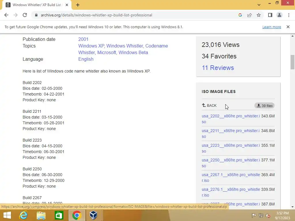The image size is (295, 221).
Task: Download usa_2202__x86fre.pro_whistler.iso
Action: [231, 119]
